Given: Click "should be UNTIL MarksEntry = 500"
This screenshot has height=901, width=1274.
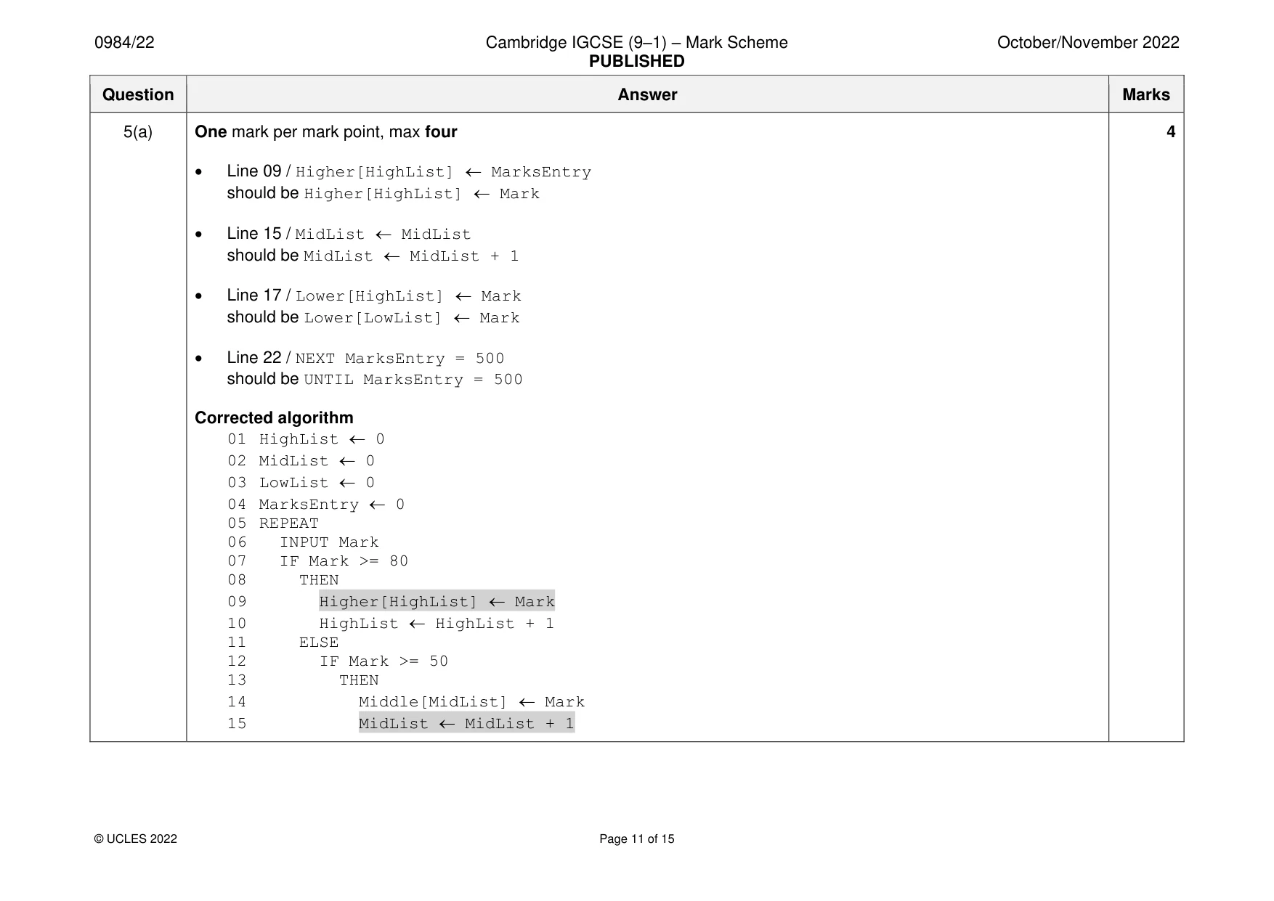Looking at the screenshot, I should 375,379.
